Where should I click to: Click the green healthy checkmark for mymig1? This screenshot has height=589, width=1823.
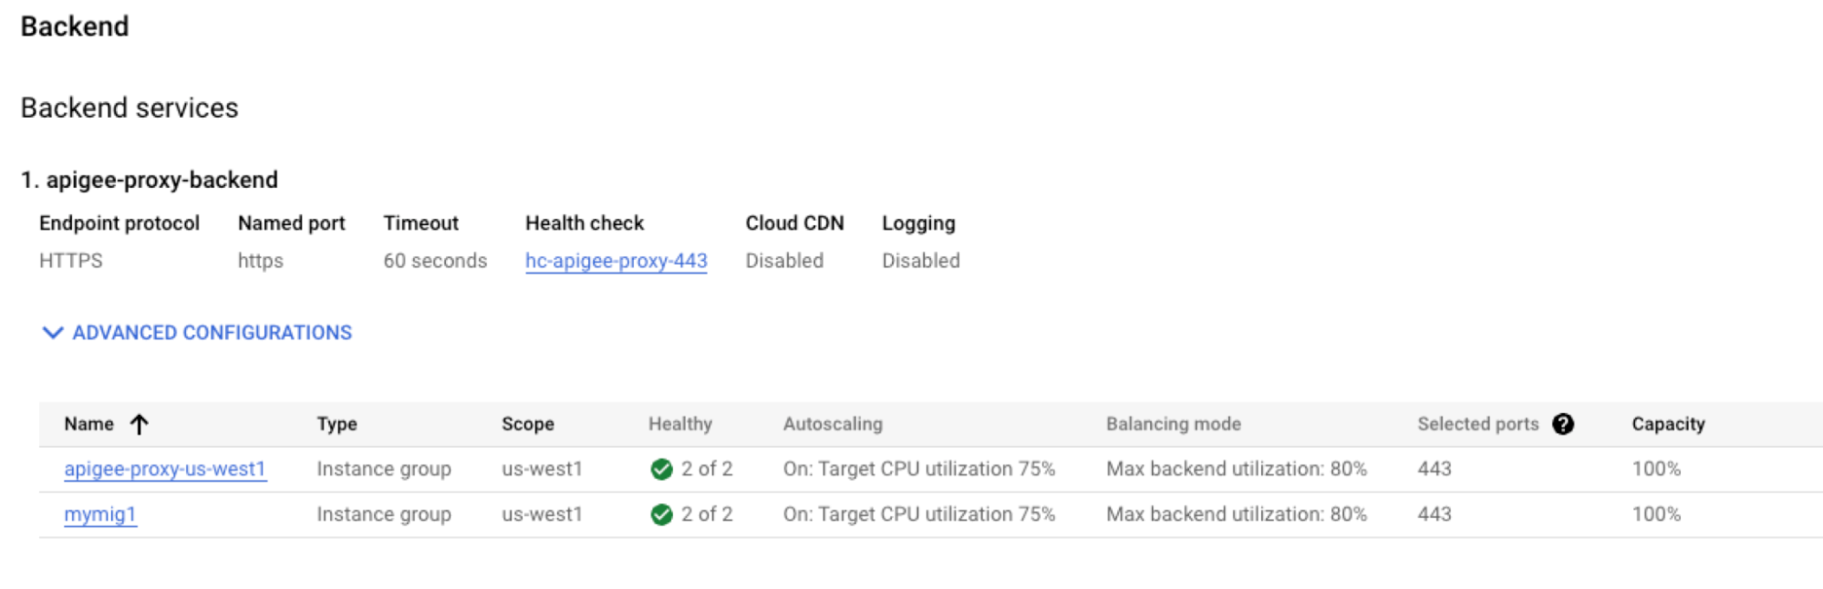tap(661, 515)
